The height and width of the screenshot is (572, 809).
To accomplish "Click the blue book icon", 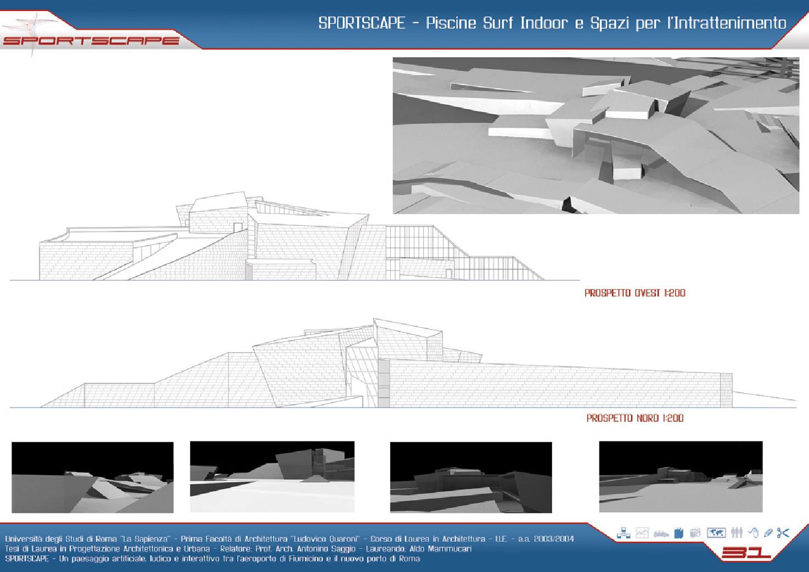I will [x=679, y=533].
